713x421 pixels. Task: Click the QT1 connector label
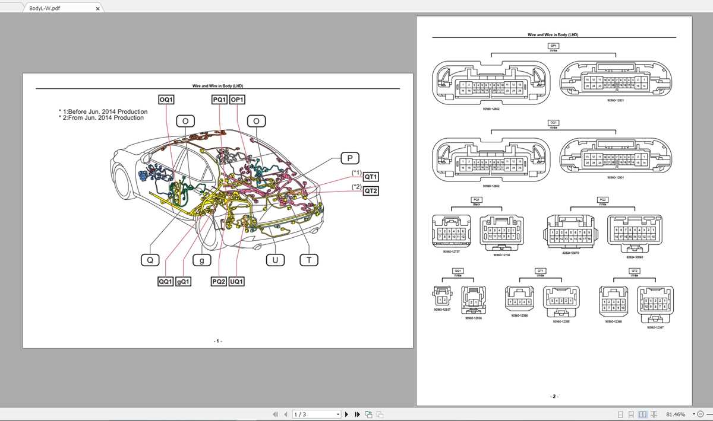pos(371,177)
